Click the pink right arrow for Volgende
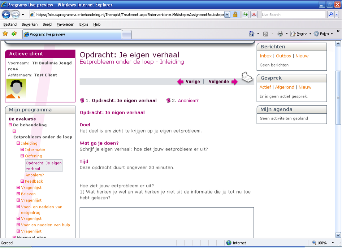 click(x=234, y=82)
